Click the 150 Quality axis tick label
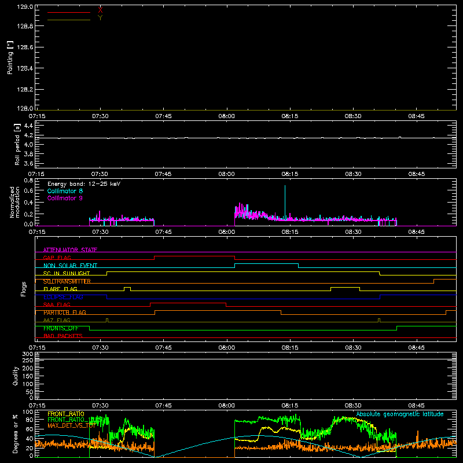463x463 pixels. click(28, 376)
